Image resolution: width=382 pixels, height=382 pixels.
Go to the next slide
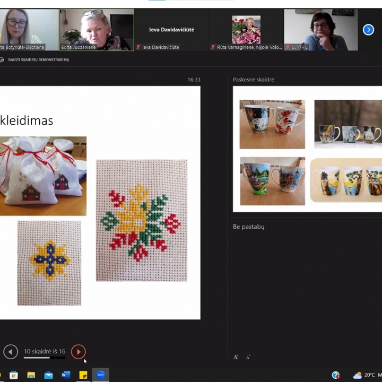pos(78,351)
